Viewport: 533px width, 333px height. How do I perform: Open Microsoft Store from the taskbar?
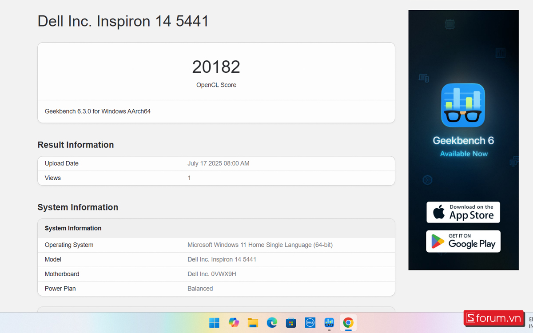(291, 323)
